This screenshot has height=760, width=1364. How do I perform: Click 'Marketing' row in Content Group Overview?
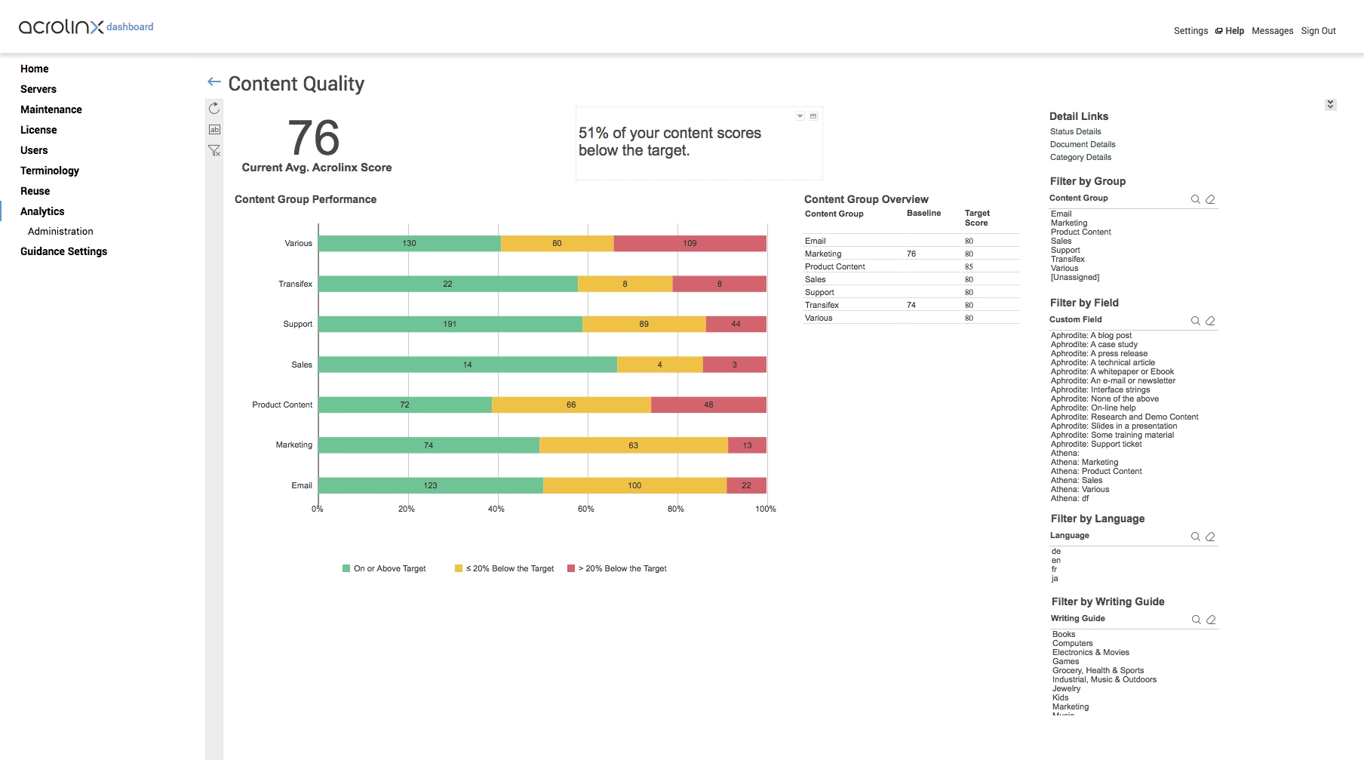[x=911, y=254]
